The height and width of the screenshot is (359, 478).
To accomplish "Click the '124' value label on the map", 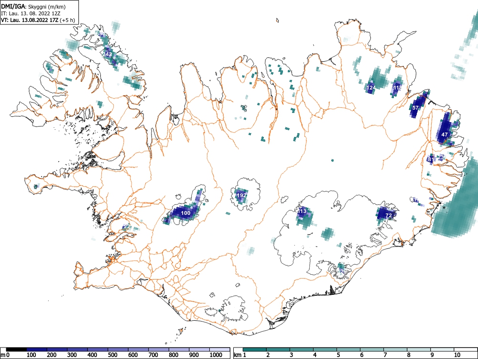I will [x=371, y=88].
